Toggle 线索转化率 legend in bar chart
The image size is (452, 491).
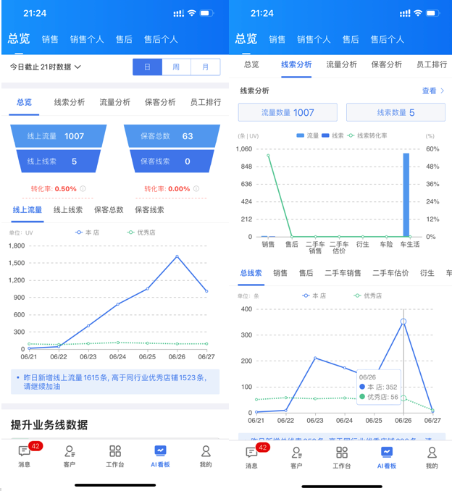[367, 135]
